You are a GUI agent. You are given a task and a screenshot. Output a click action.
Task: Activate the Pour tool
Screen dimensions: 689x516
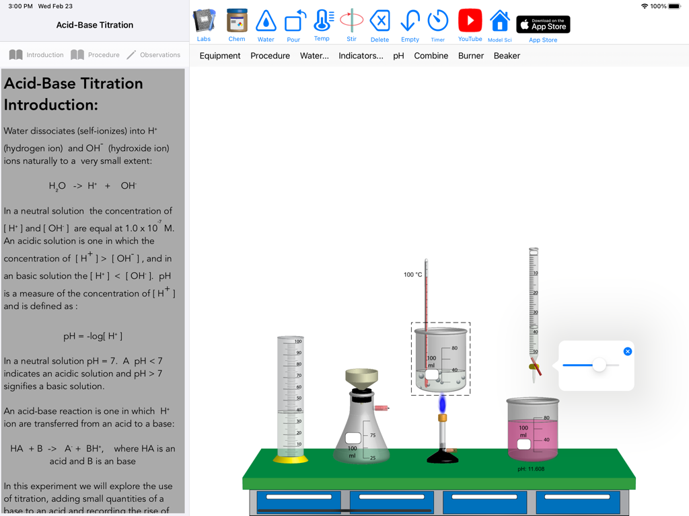(x=294, y=20)
